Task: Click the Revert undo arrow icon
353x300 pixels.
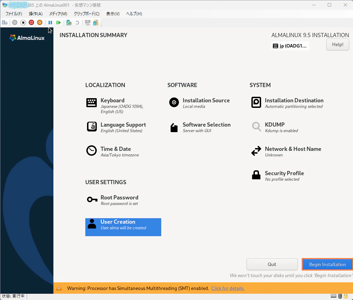Action: coord(77,23)
